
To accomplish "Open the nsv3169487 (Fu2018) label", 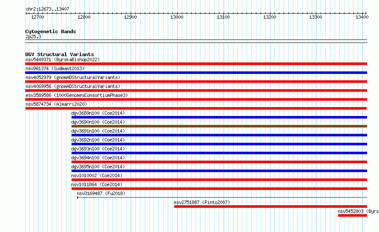I will pos(101,193).
